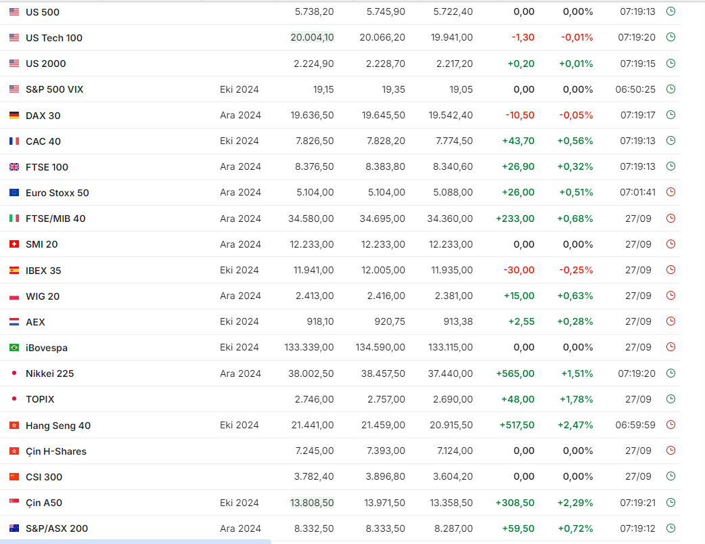
Task: Click the clock icon in the Çin A50 row
Action: [x=670, y=503]
